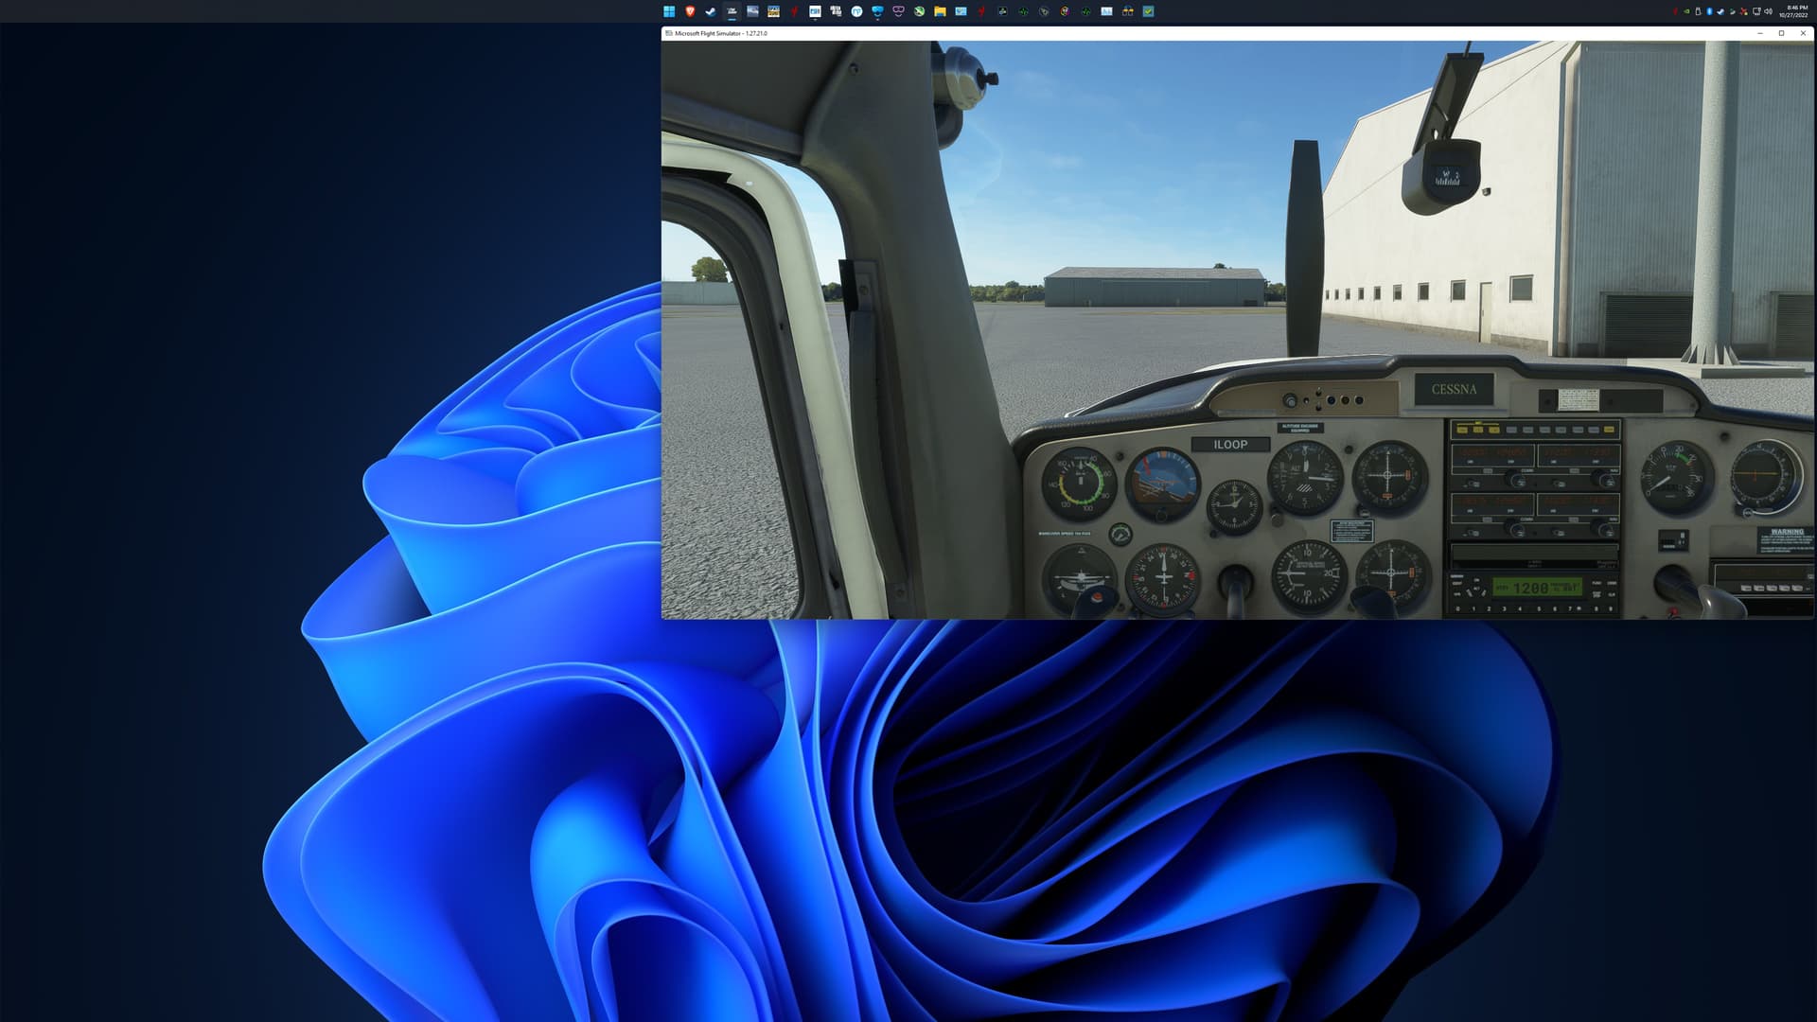
Task: Click the cockpit analog clock
Action: point(1233,505)
